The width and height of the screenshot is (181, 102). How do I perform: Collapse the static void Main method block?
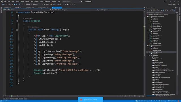click(17, 29)
